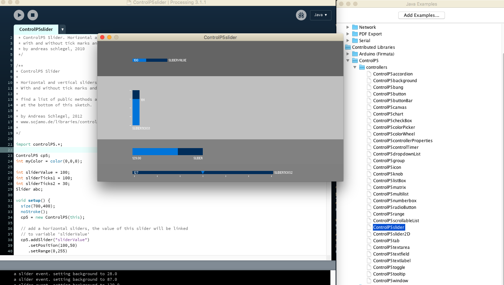Select ControlP5scrollableList in the examples list
Screen dimensions: 504x285
pyautogui.click(x=396, y=220)
